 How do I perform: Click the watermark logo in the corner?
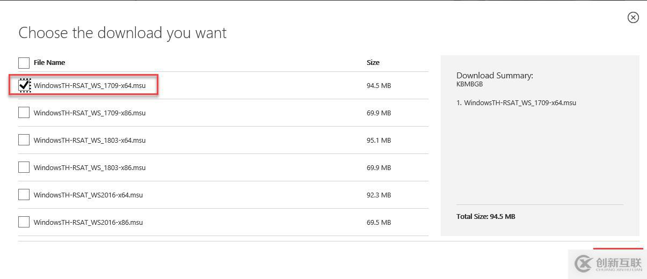point(608,263)
